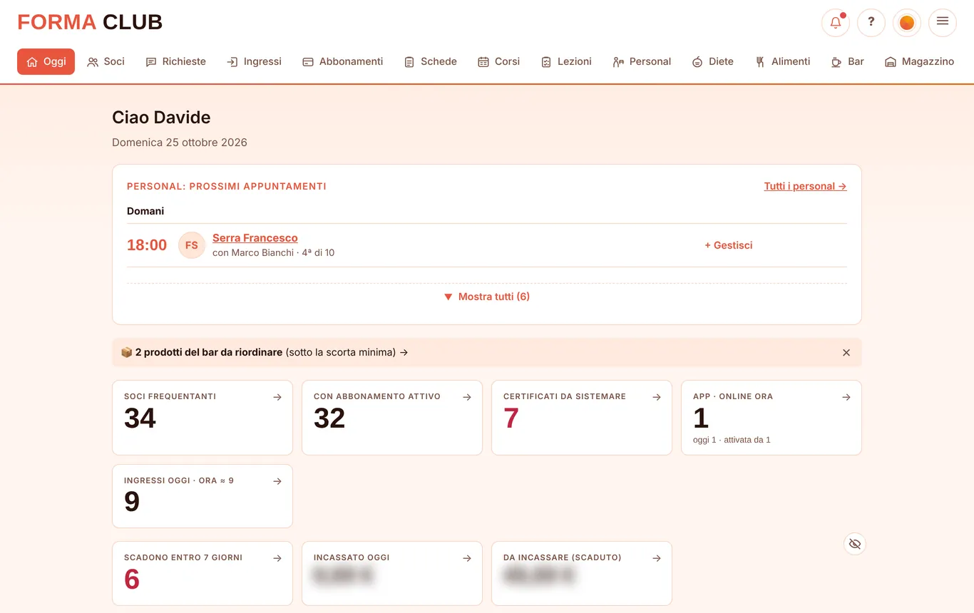Open the Lezioni tab
This screenshot has width=974, height=613.
(x=566, y=61)
